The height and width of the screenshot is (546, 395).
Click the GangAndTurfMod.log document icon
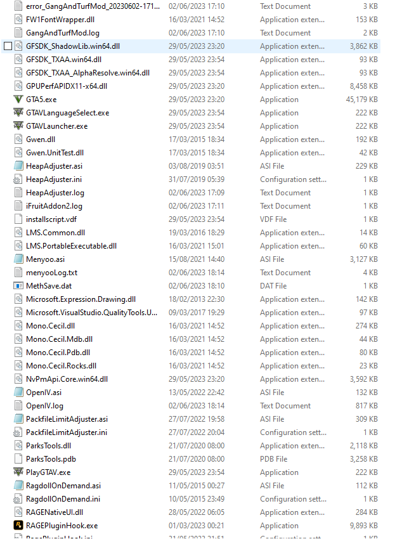(x=18, y=33)
